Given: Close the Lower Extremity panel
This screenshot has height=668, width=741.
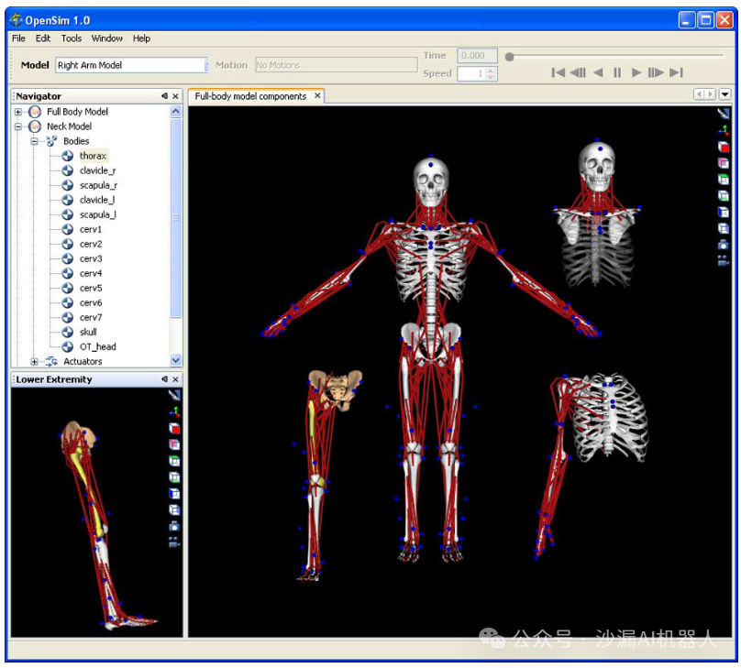Looking at the screenshot, I should pyautogui.click(x=175, y=379).
